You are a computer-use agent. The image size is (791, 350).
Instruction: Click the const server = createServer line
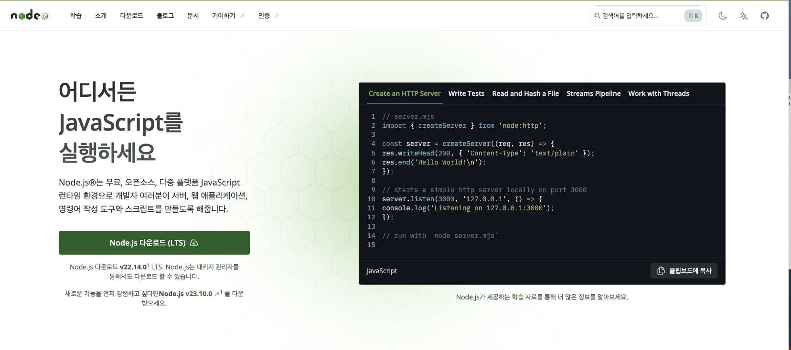pyautogui.click(x=468, y=144)
